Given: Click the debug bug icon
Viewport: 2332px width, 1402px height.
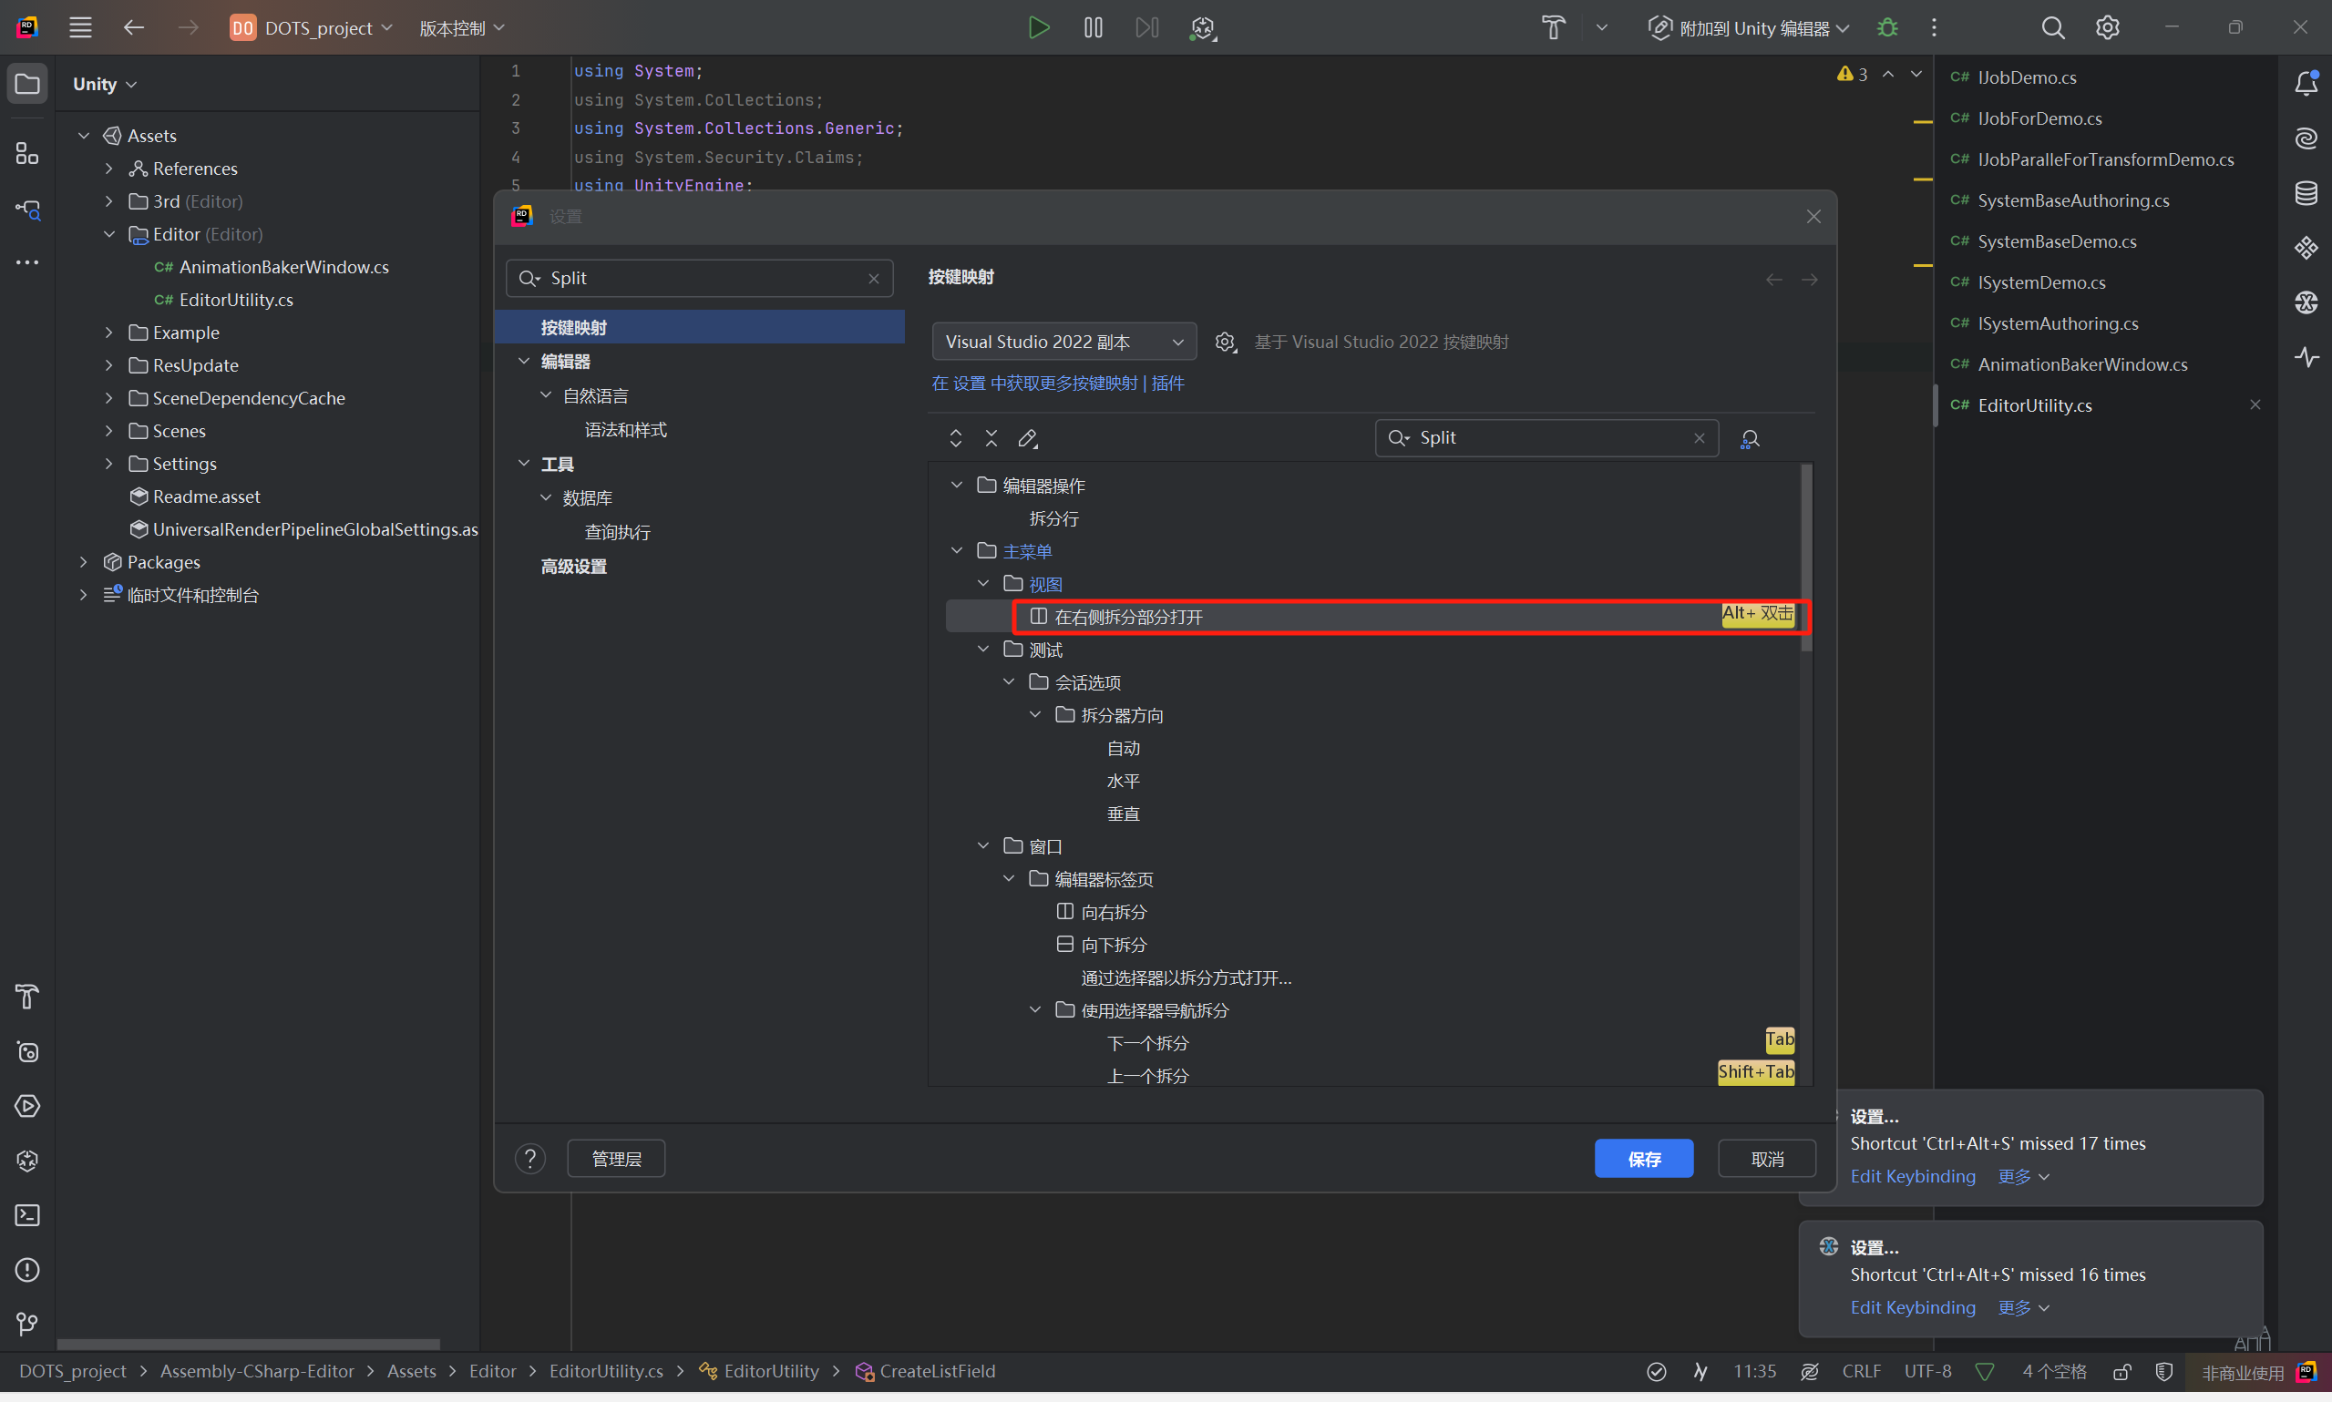Looking at the screenshot, I should 1887,27.
